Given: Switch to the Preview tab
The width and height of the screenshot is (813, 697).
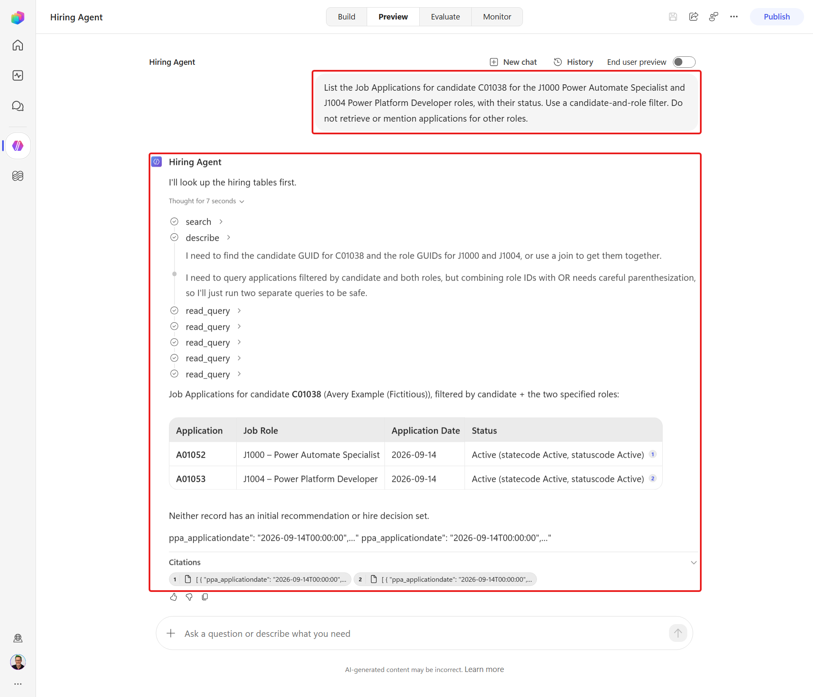Looking at the screenshot, I should tap(393, 17).
